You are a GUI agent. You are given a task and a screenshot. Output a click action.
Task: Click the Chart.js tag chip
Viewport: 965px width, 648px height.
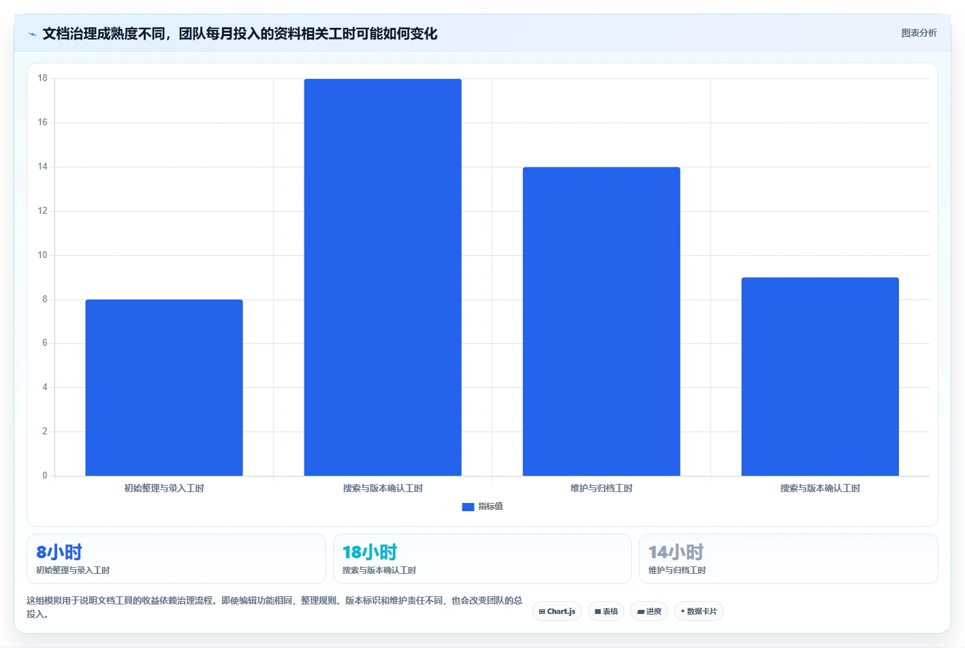557,611
